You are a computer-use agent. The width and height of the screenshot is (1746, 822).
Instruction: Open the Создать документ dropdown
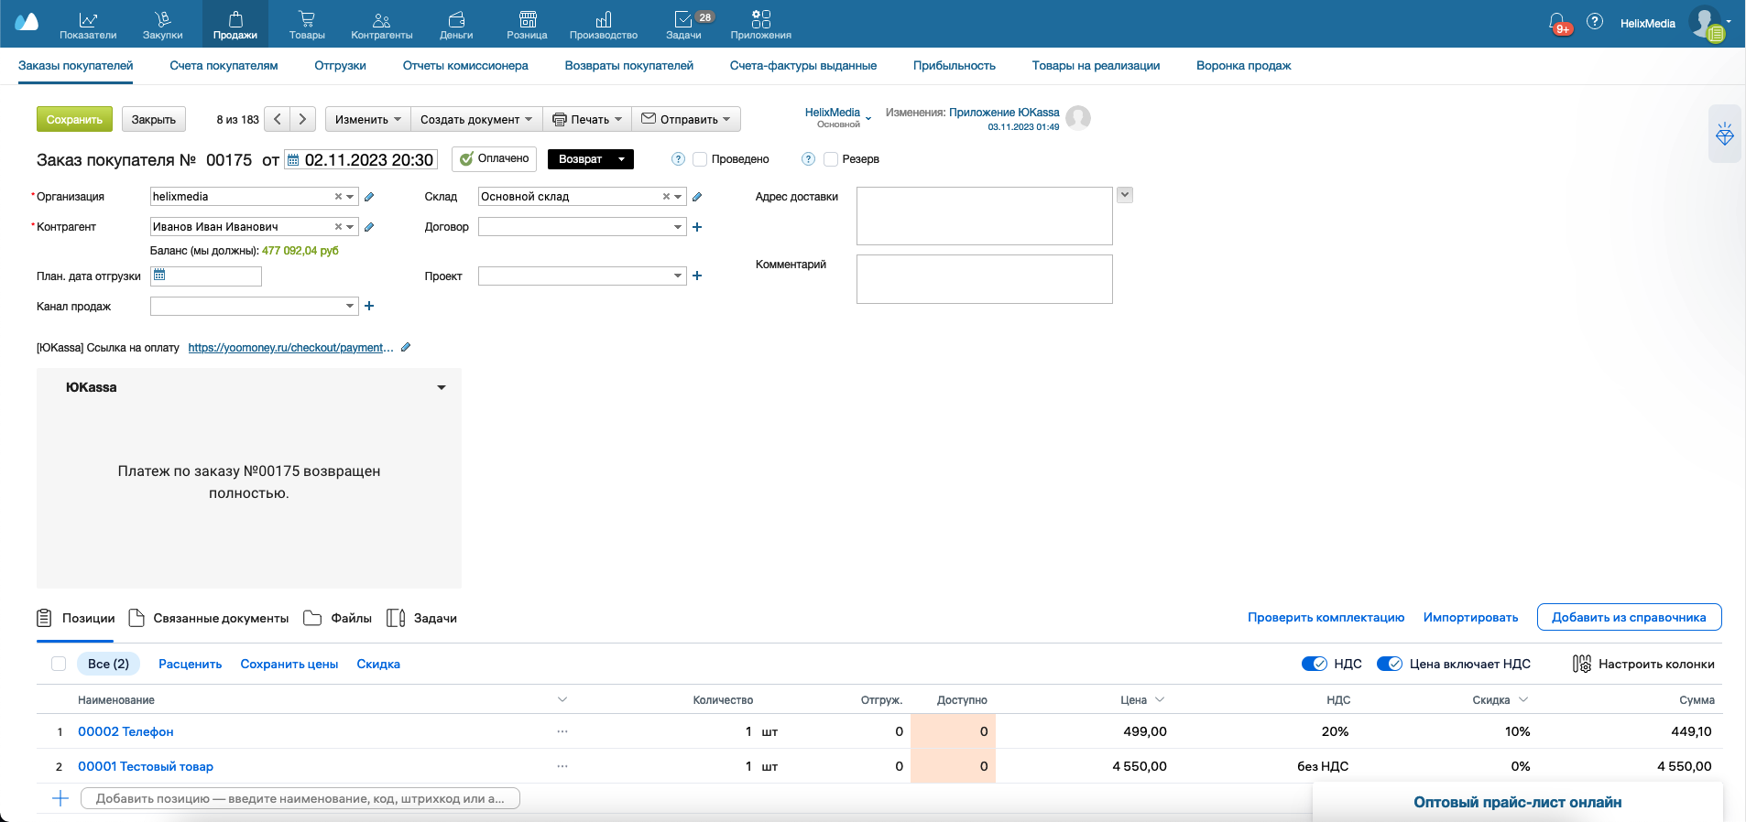pyautogui.click(x=476, y=119)
